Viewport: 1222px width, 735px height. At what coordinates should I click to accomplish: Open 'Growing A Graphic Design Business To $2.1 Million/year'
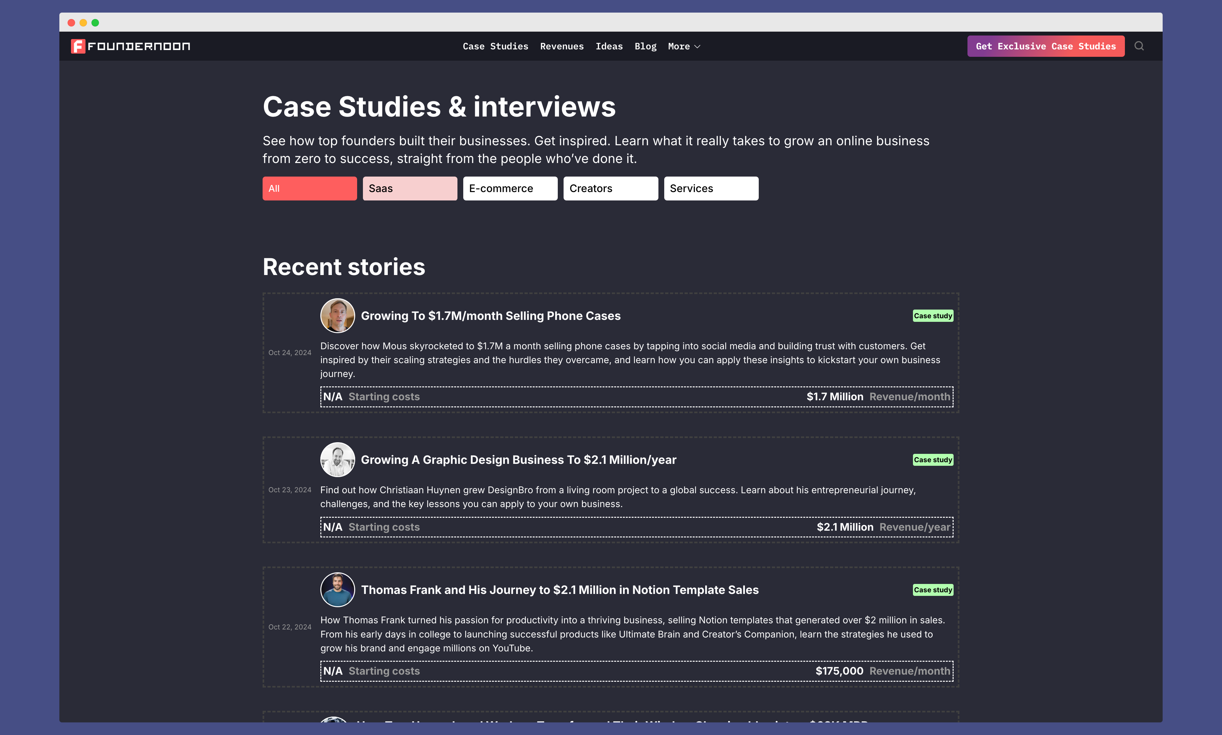point(518,460)
